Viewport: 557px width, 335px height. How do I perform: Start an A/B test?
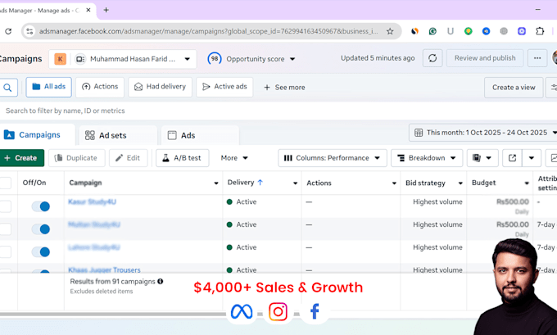coord(182,158)
